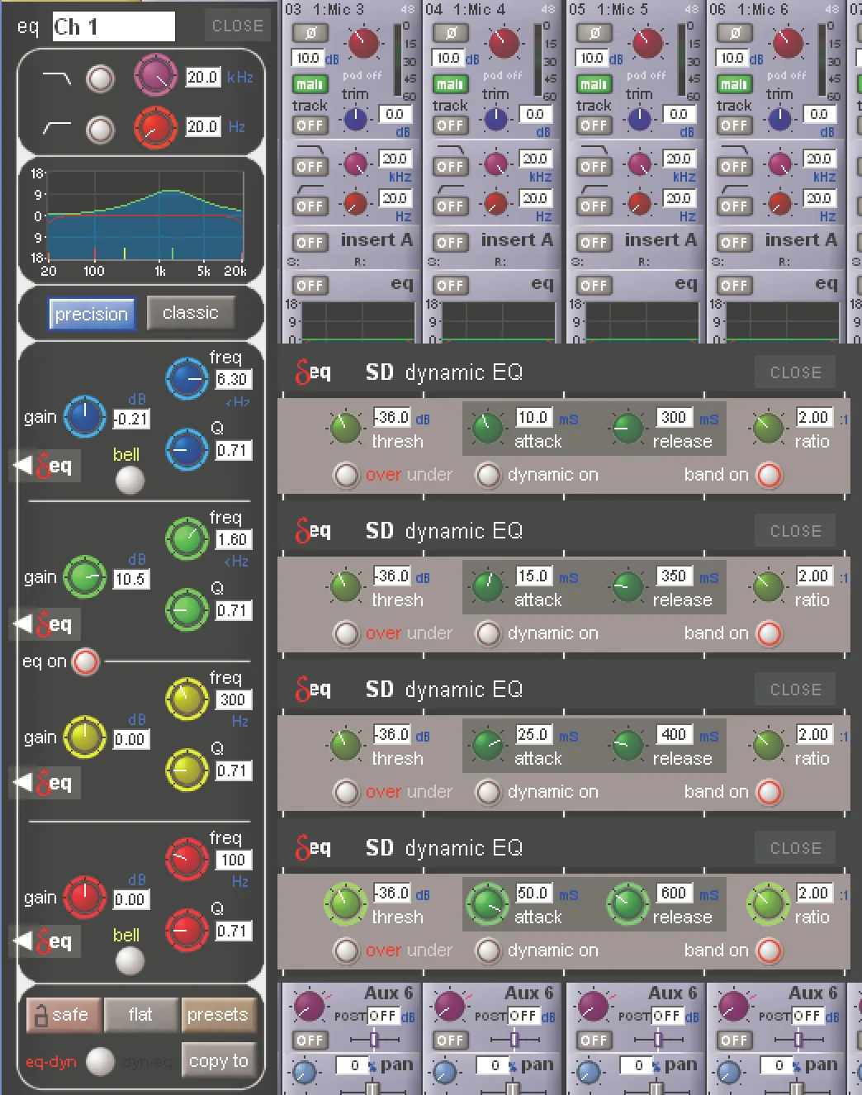This screenshot has width=862, height=1095.
Task: Click the green band gain knob
Action: tap(85, 577)
